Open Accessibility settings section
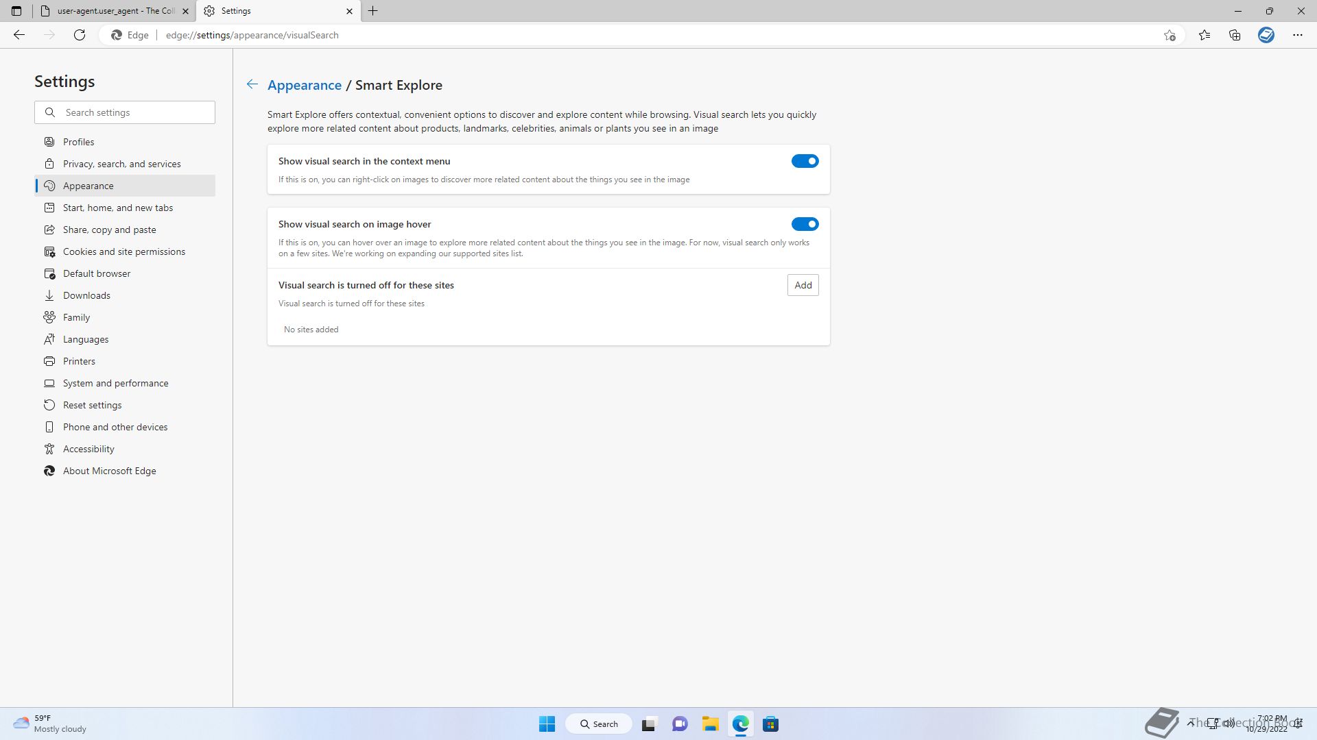This screenshot has height=740, width=1317. (x=125, y=449)
